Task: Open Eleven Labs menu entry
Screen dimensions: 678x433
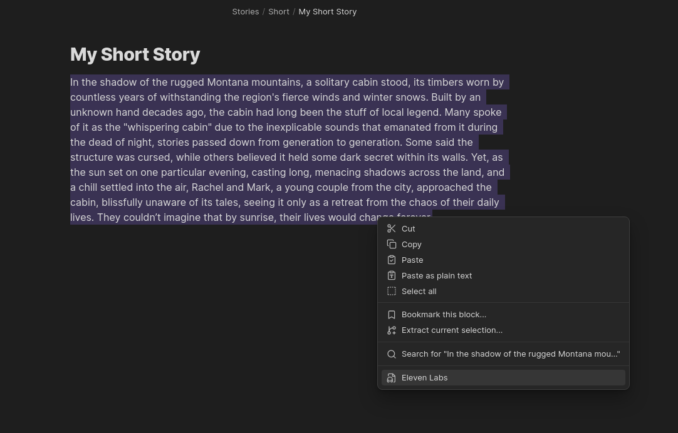Action: [x=503, y=378]
